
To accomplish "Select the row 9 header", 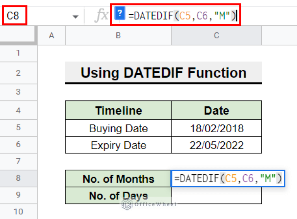I will click(19, 195).
